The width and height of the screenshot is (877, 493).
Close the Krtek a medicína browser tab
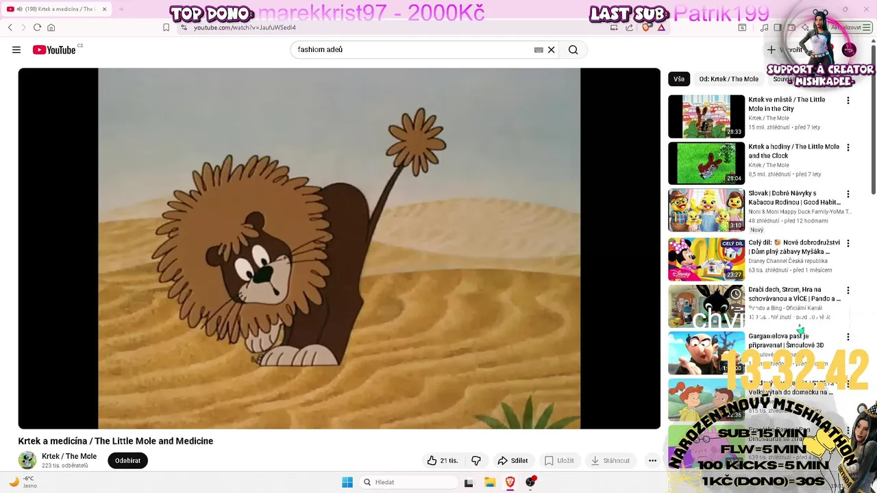104,9
